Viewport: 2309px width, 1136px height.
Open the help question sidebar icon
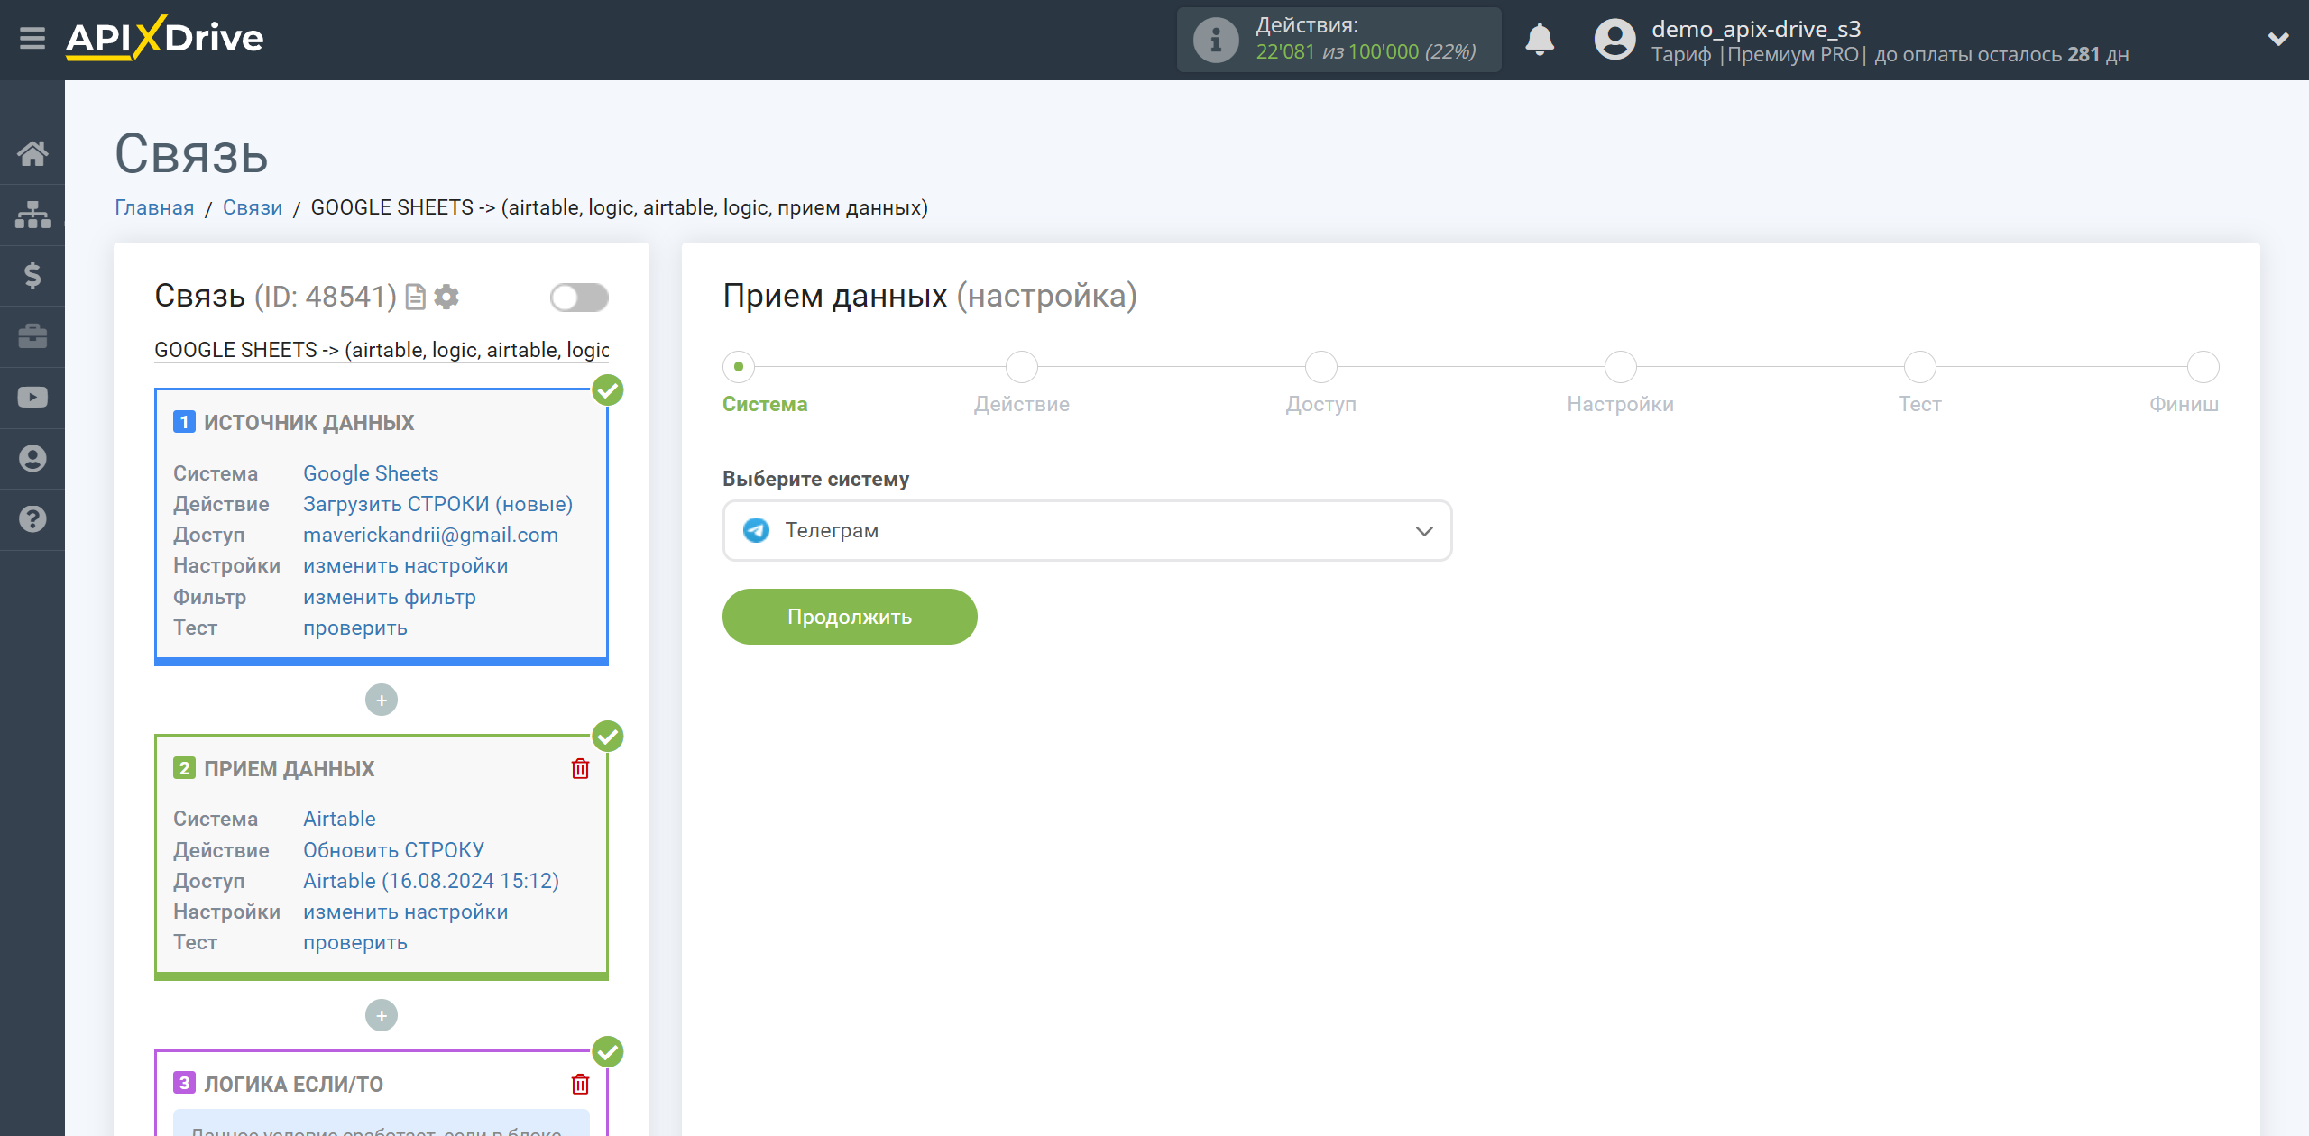tap(32, 519)
